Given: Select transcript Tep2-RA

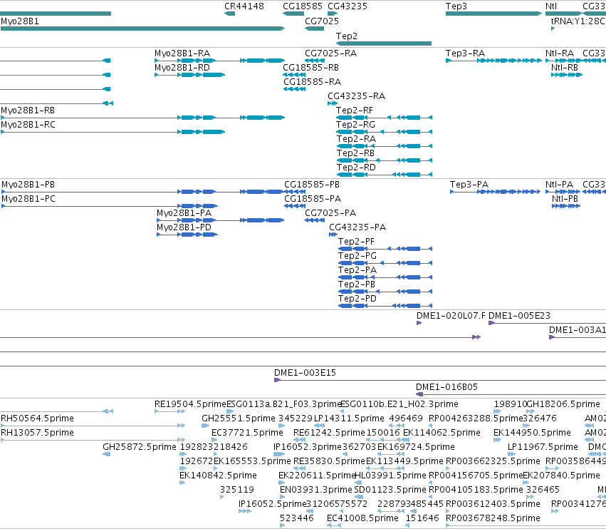Looking at the screenshot, I should pyautogui.click(x=384, y=146).
